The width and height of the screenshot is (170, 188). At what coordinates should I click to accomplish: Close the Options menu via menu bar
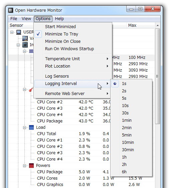pyautogui.click(x=43, y=19)
